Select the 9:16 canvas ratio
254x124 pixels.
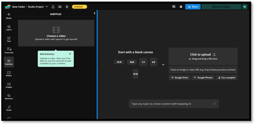tap(135, 74)
